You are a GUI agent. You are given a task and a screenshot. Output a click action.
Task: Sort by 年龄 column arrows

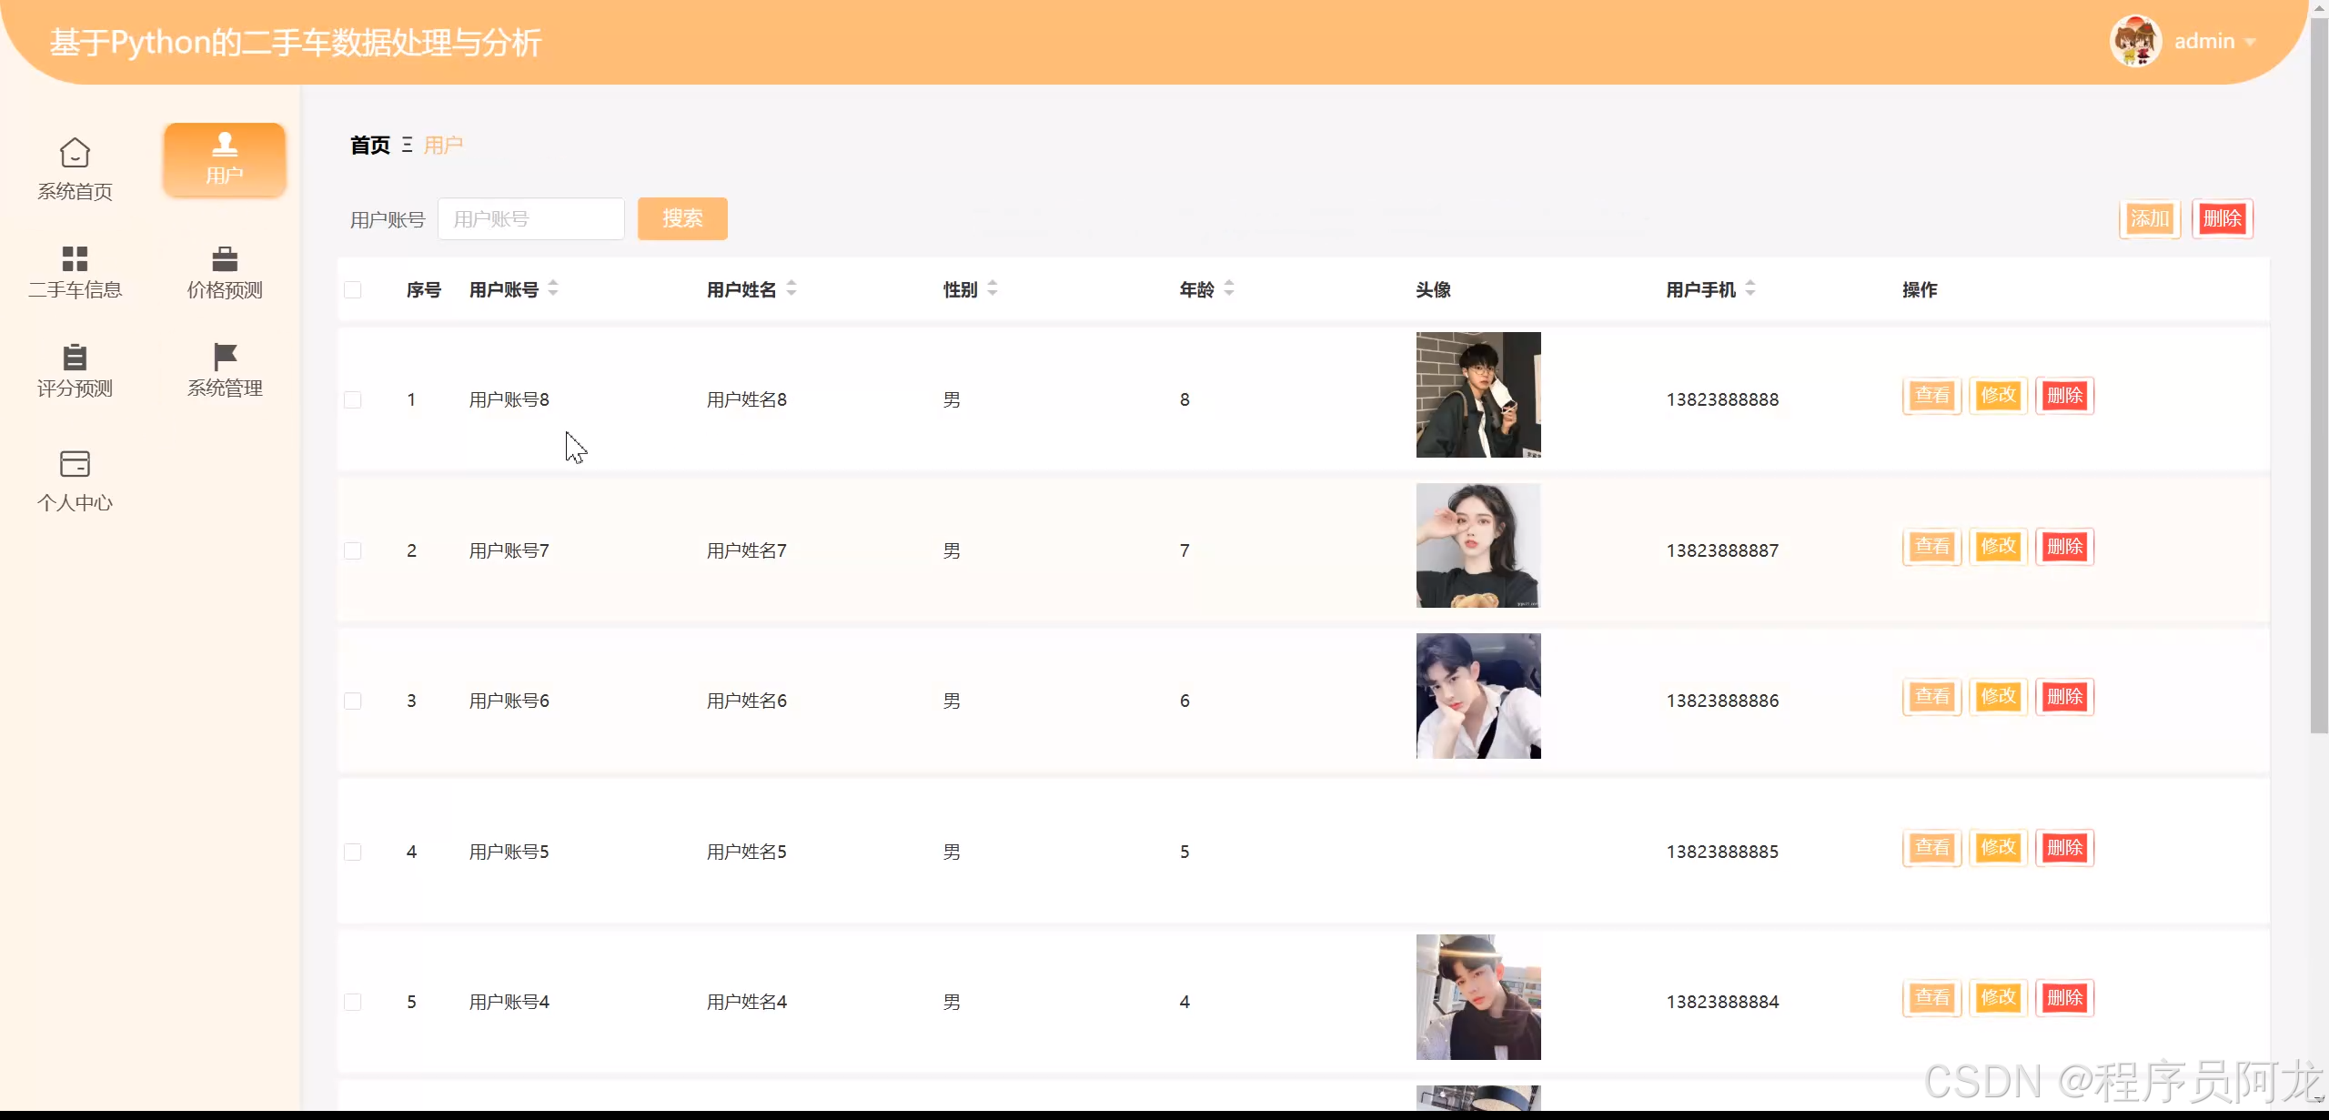(1229, 289)
